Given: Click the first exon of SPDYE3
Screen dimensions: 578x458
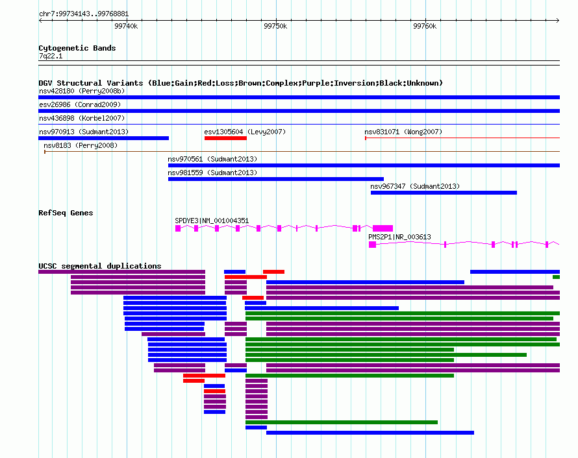Looking at the screenshot, I should [178, 228].
